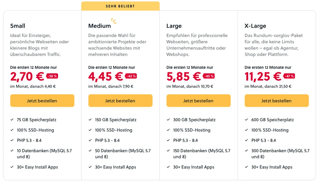Click the -43 % discount badge
This screenshot has width=320, height=184.
pyautogui.click(x=131, y=76)
